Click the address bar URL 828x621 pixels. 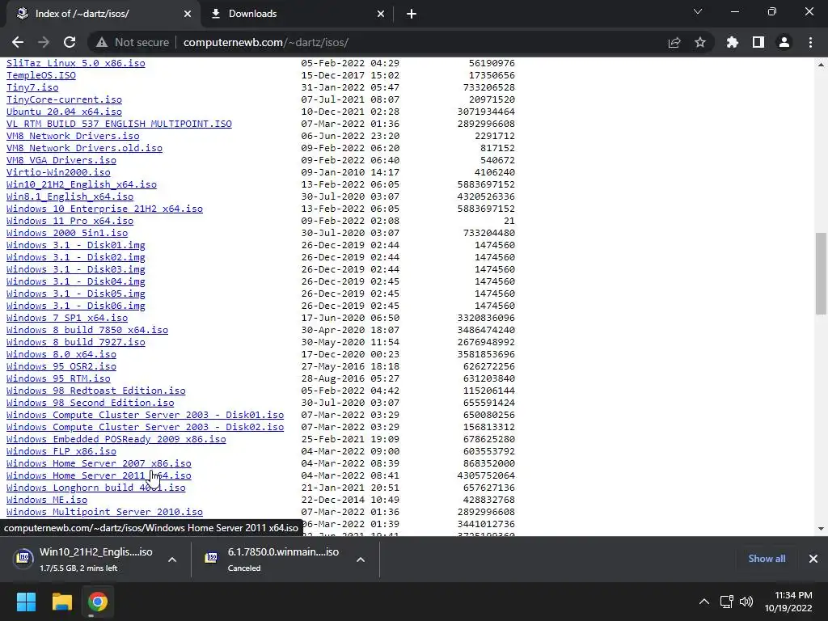(265, 42)
